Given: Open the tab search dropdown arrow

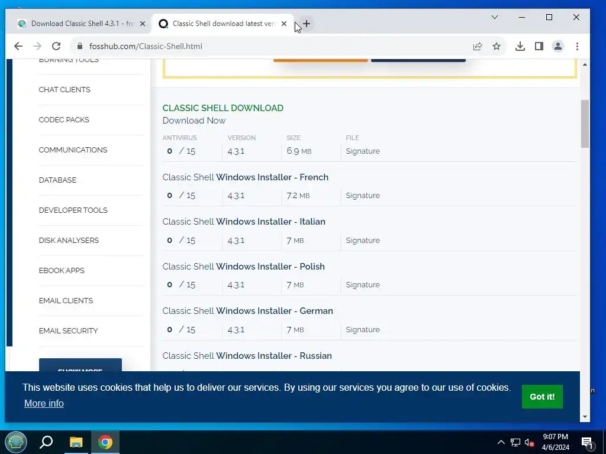Looking at the screenshot, I should tap(495, 17).
